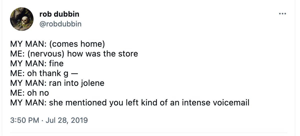
Task: Open the three-dot more options menu
Action: click(x=282, y=14)
